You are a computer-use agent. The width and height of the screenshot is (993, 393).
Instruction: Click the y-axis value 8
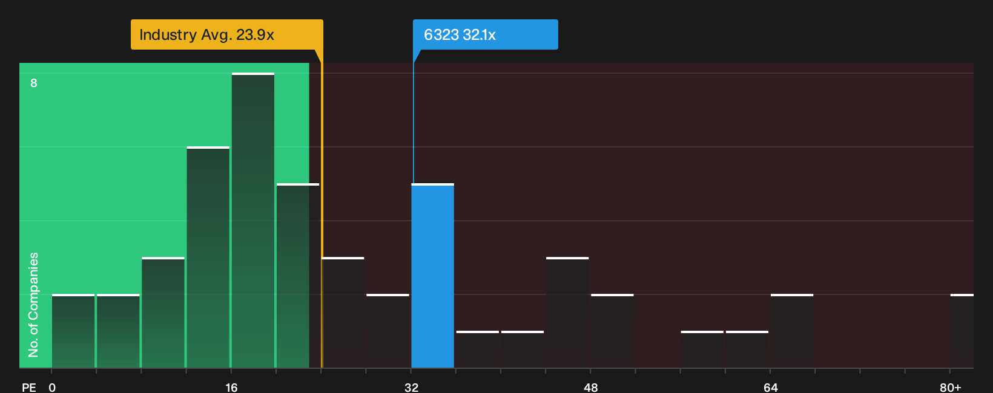34,83
